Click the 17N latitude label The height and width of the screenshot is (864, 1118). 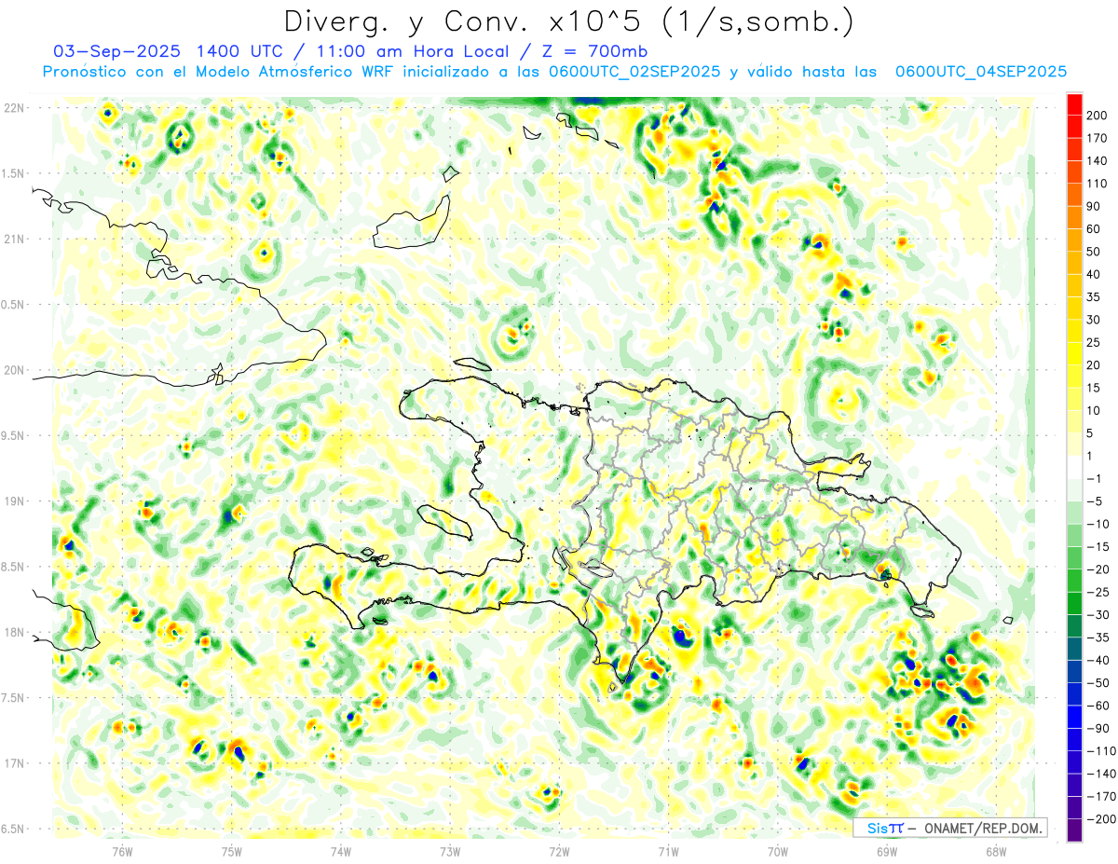point(13,763)
